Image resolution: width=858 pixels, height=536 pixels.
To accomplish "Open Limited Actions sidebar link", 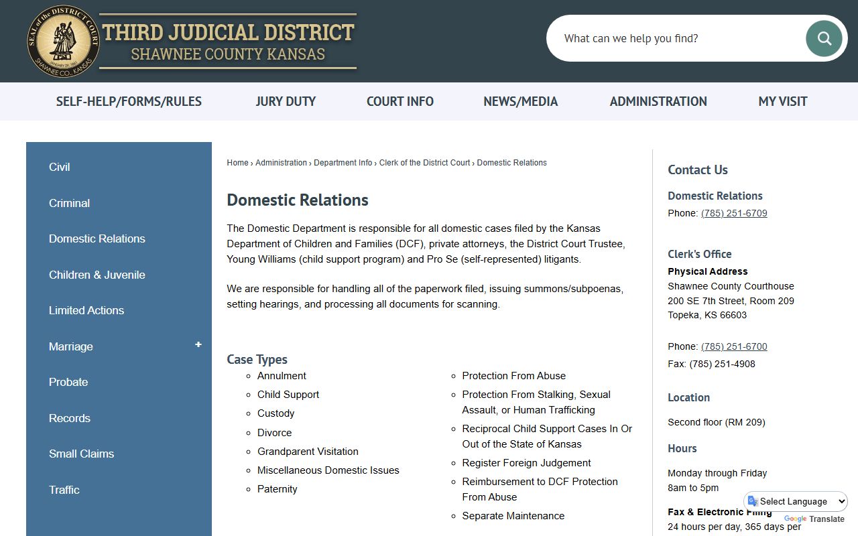I will pyautogui.click(x=86, y=310).
